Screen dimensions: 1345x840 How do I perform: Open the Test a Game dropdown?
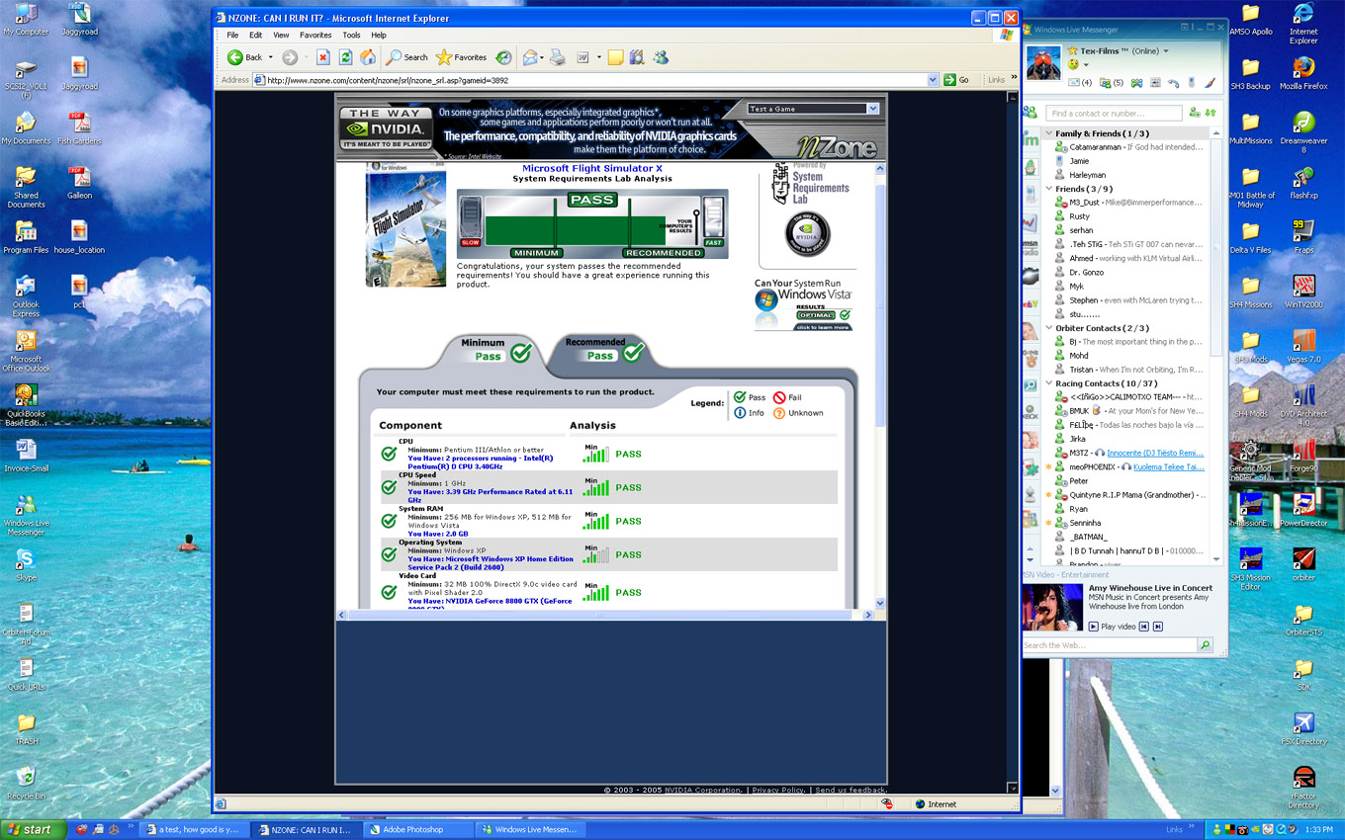tap(814, 109)
